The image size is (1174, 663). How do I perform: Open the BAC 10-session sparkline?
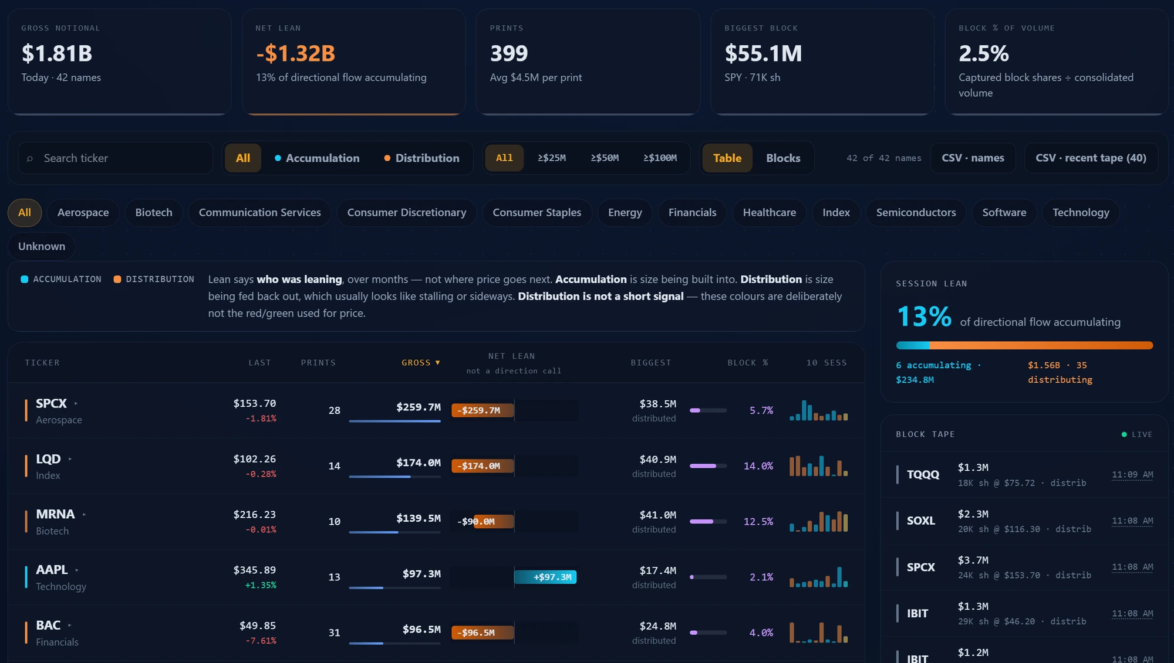[x=818, y=633]
